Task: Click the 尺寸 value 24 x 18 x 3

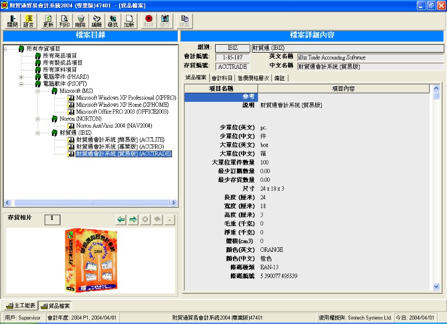Action: pos(272,189)
